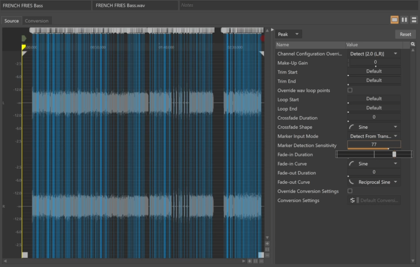Screen dimensions: 420x267
Task: Select the grey trim end triangle handle
Action: (x=262, y=54)
